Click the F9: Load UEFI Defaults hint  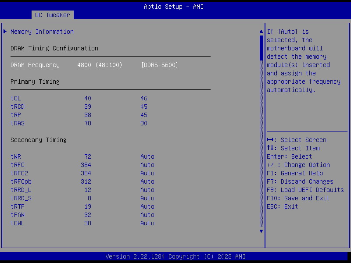[305, 190]
